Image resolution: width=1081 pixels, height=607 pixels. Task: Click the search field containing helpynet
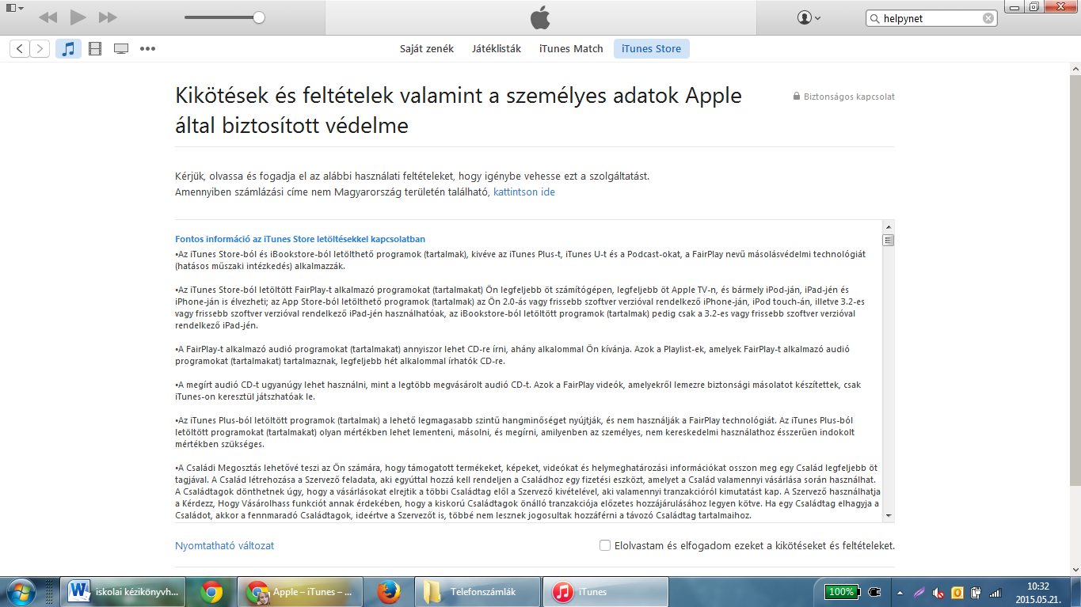click(932, 18)
